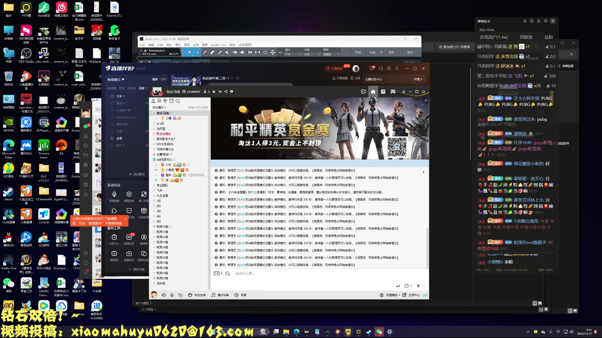Select the 专业团队 channel
602x338 pixels.
[x=162, y=185]
